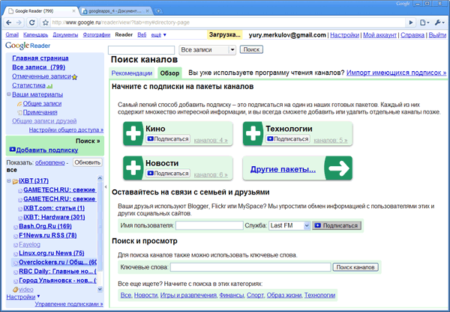Open the Главная страница link

click(x=40, y=58)
